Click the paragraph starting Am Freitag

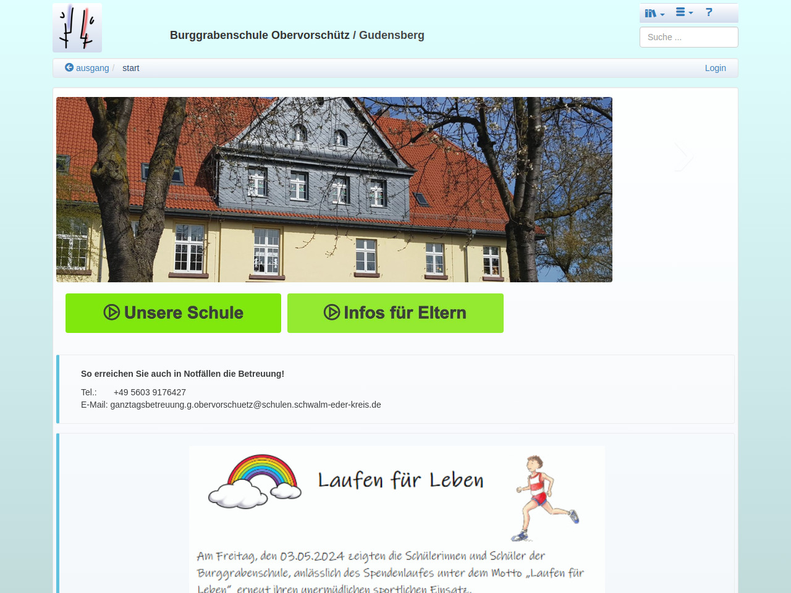[x=389, y=573]
